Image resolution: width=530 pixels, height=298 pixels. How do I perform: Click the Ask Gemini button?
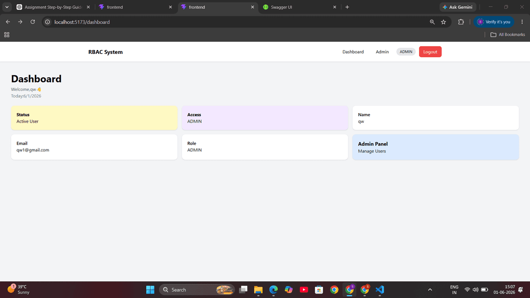(458, 7)
